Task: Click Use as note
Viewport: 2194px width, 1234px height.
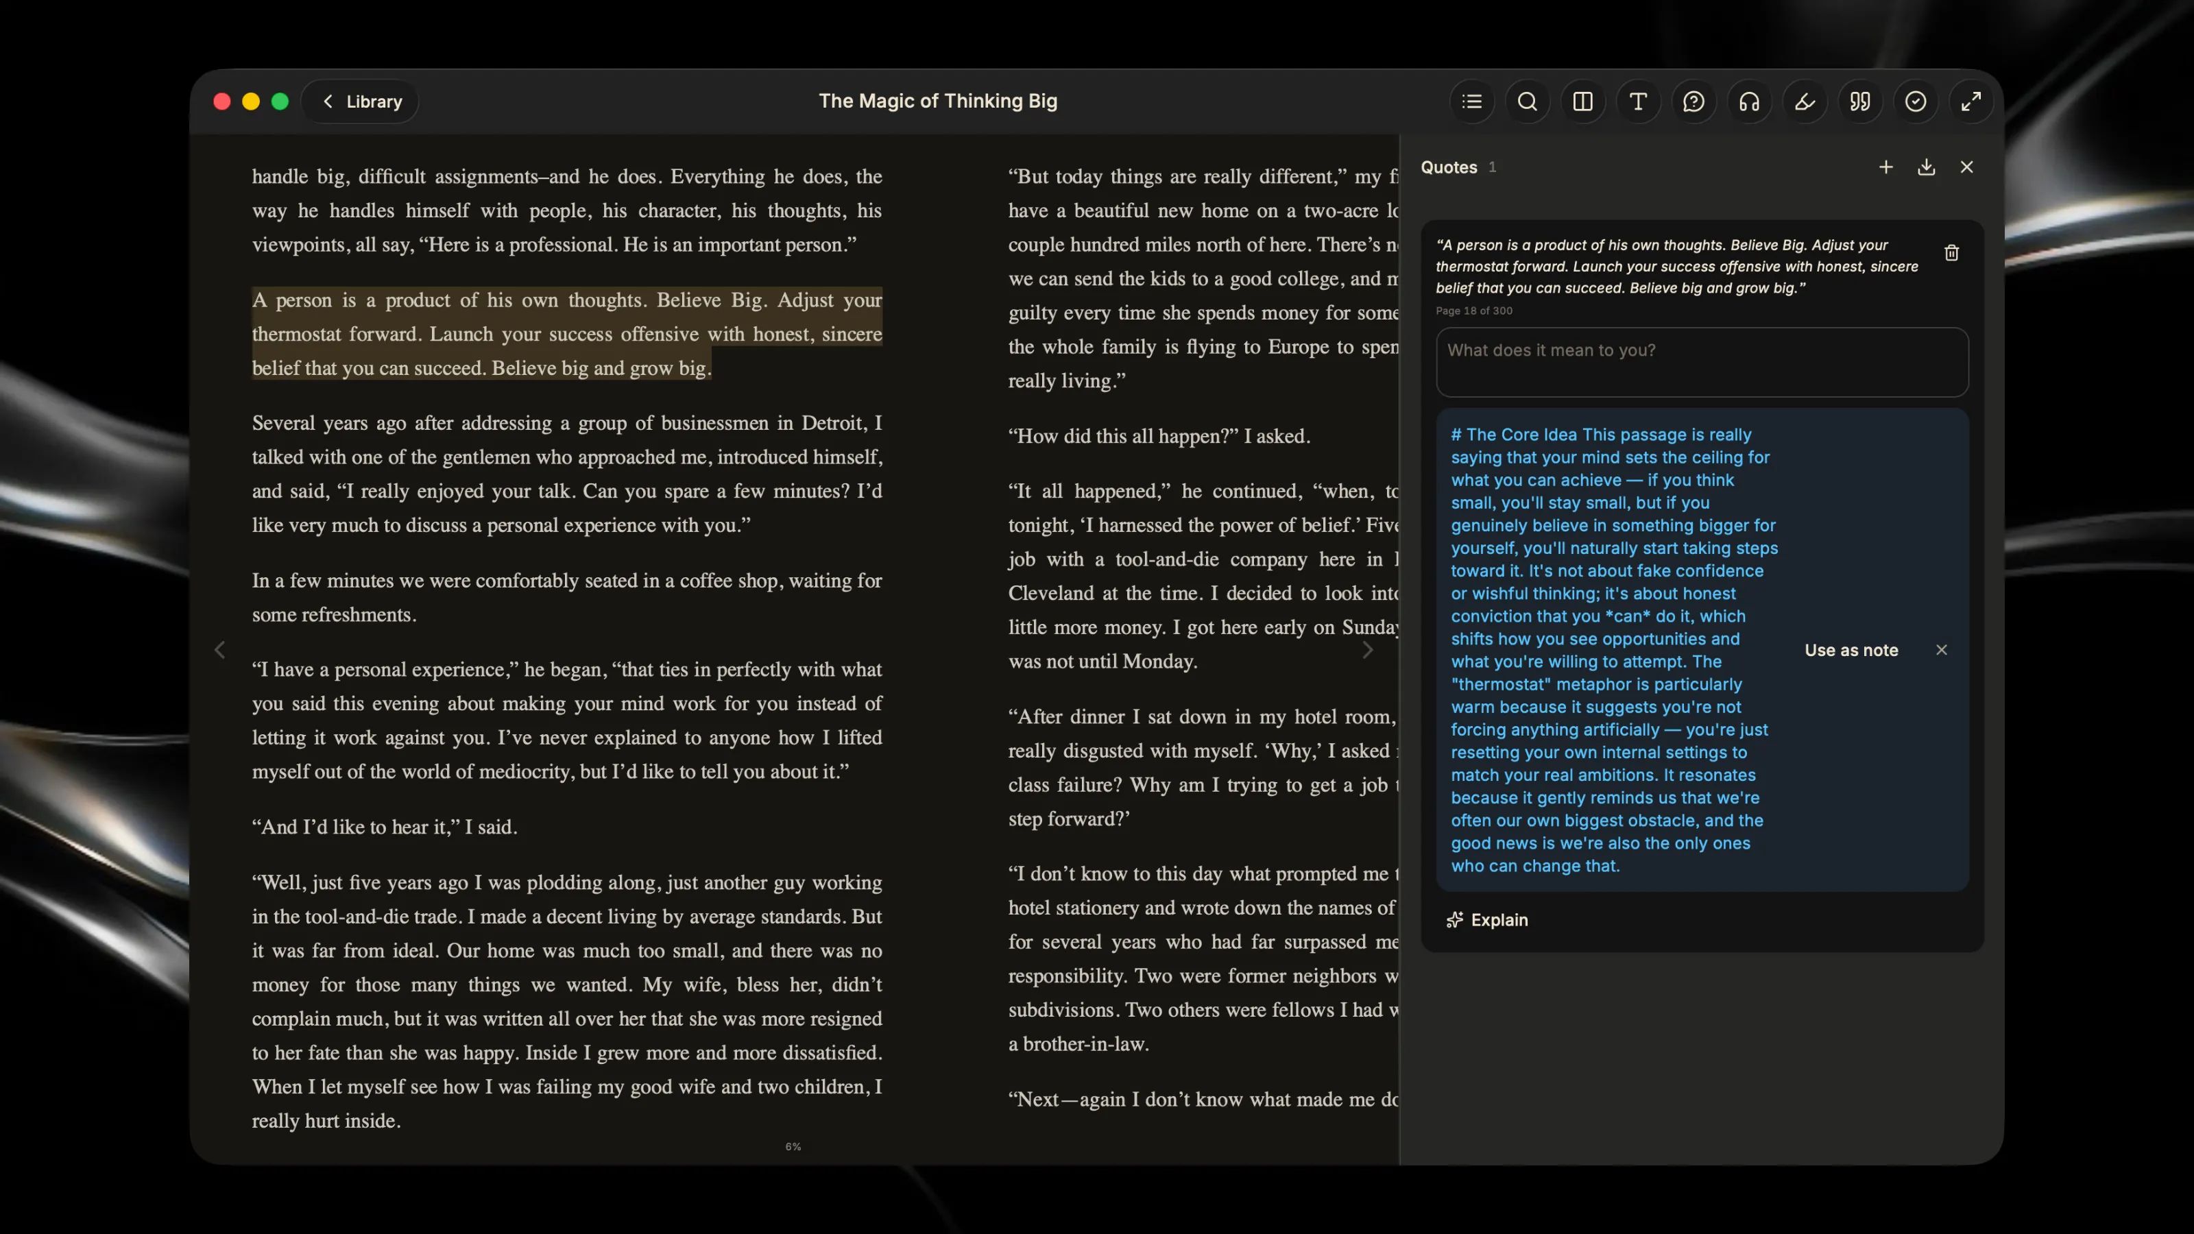Action: click(1851, 650)
